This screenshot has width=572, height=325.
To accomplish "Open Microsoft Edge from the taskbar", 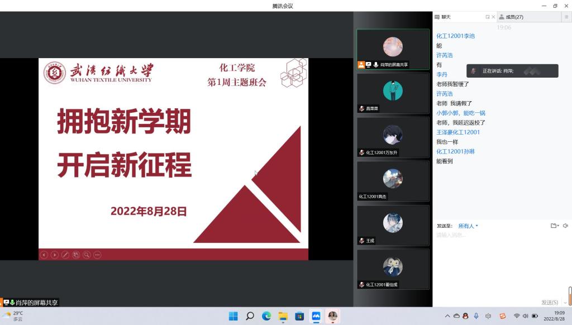I will click(266, 316).
